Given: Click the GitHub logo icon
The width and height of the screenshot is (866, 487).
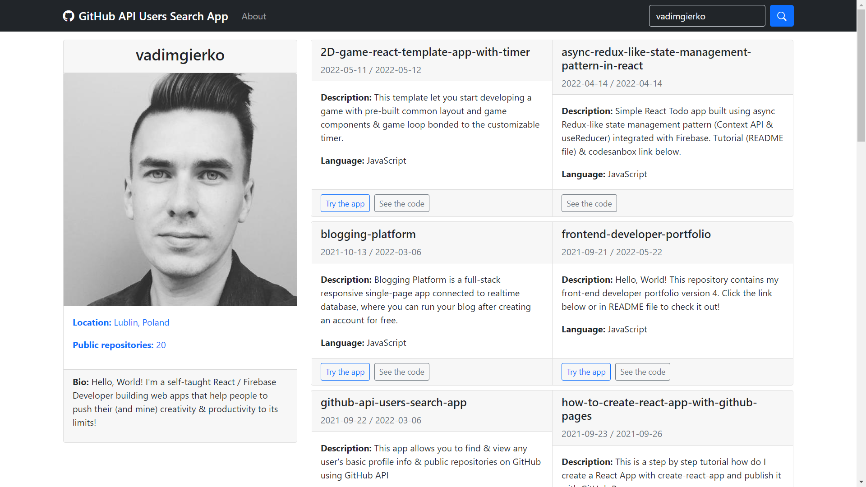Looking at the screenshot, I should point(69,16).
